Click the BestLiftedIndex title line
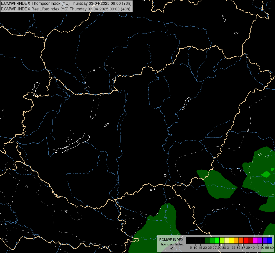275x253 pixels. [66, 9]
